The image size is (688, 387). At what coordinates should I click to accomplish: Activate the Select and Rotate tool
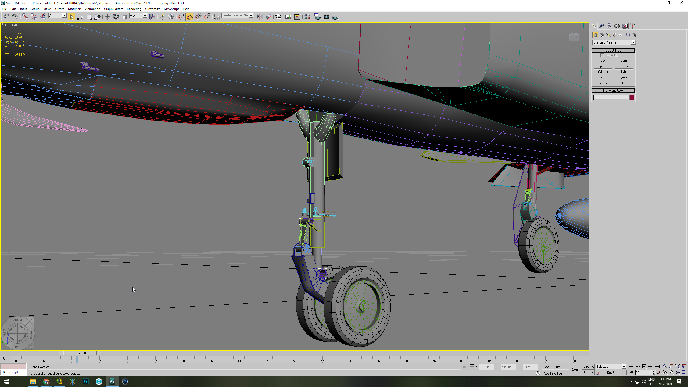click(x=116, y=17)
